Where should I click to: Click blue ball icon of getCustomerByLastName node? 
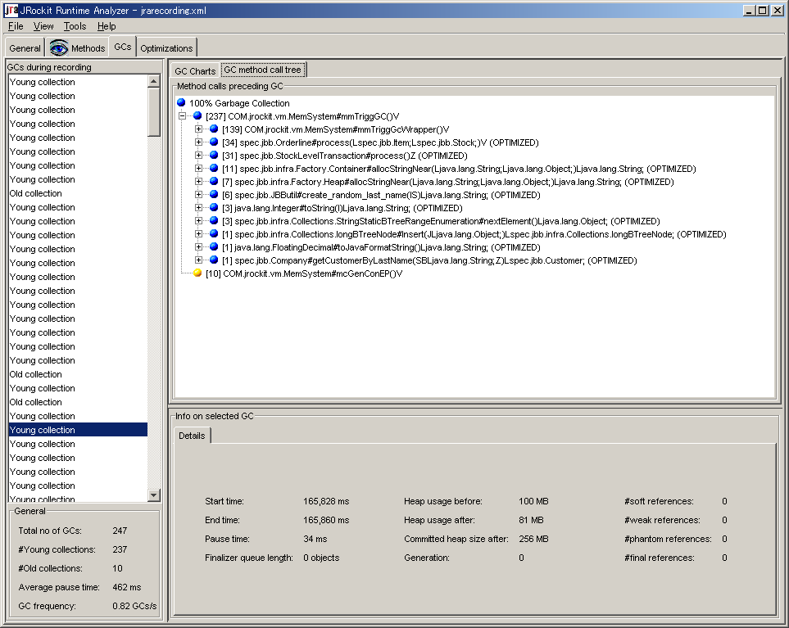tap(214, 260)
